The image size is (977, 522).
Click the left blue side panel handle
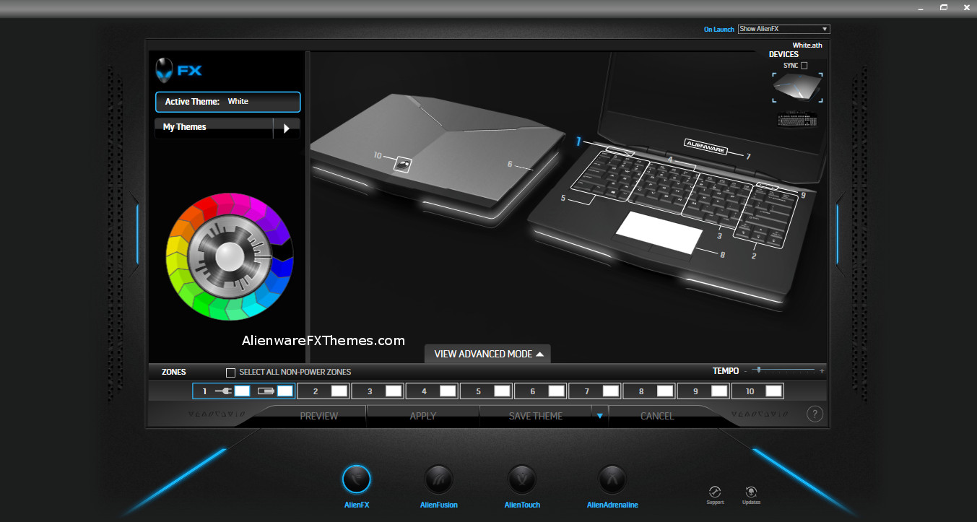pos(137,233)
